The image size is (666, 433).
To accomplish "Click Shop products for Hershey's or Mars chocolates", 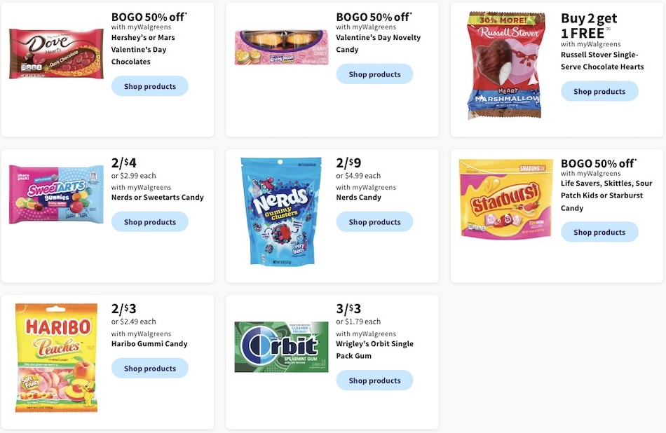I will pyautogui.click(x=149, y=85).
